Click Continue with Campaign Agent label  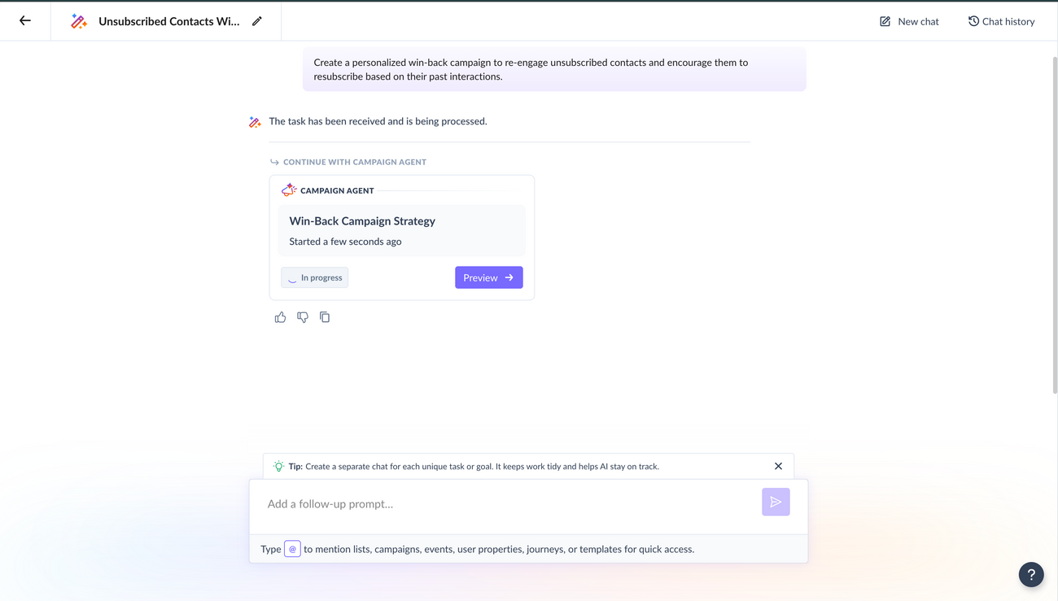(x=354, y=162)
